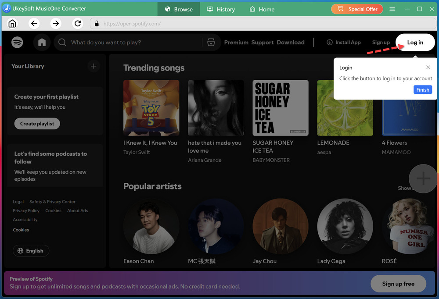Switch to the Browse tab
Screen dimensions: 439x299
[179, 9]
